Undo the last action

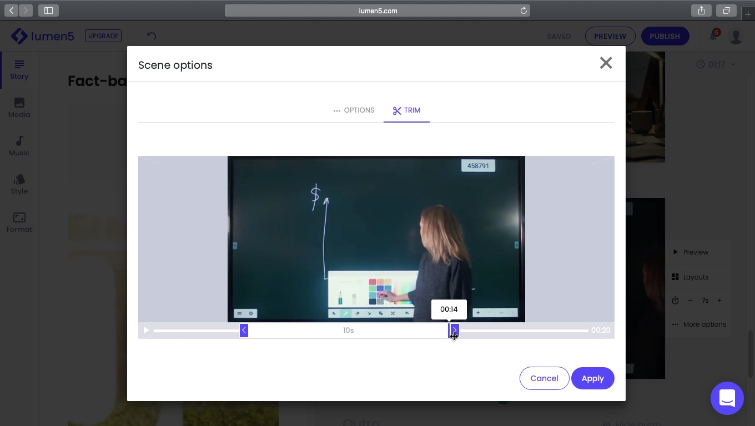coord(152,36)
